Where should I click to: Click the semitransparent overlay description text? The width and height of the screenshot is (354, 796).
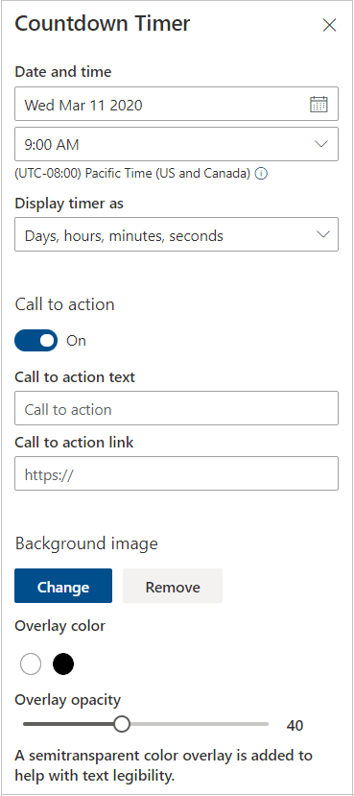163,765
